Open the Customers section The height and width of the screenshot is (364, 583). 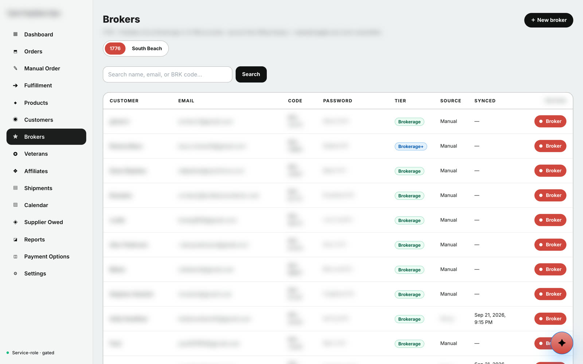point(46,120)
